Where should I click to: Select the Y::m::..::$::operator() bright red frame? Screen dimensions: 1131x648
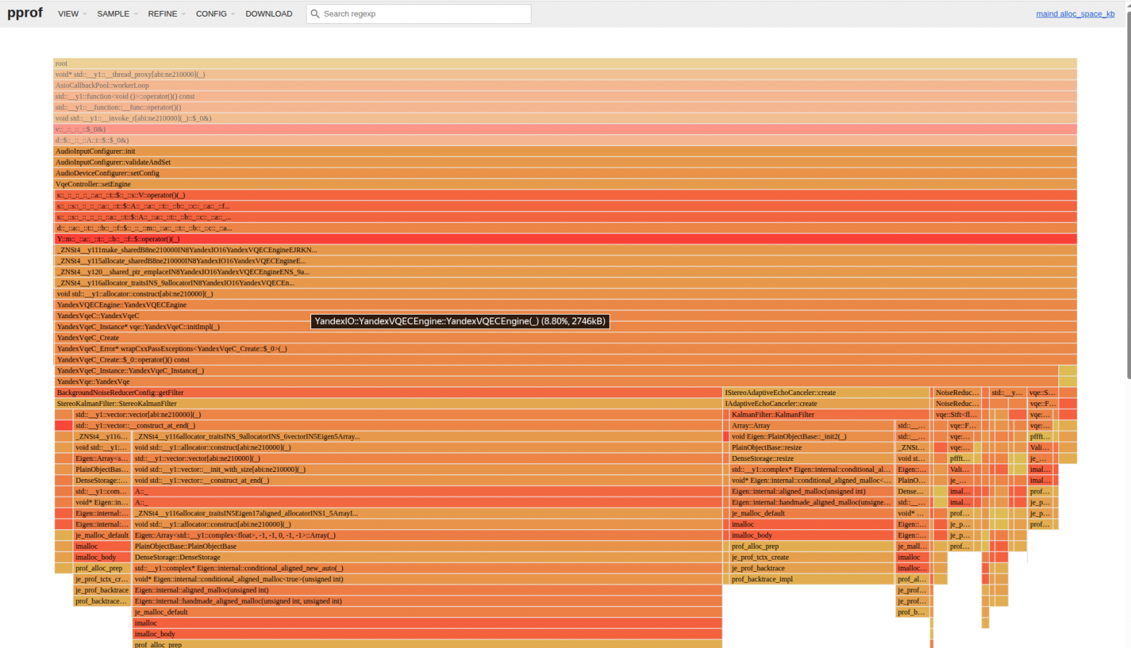[x=565, y=239]
